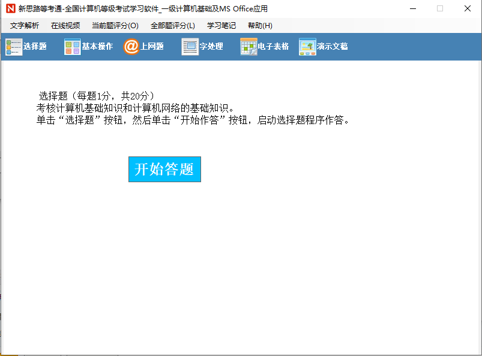Image resolution: width=482 pixels, height=356 pixels.
Task: Open the 基本操作 section icon
Action: (x=73, y=47)
